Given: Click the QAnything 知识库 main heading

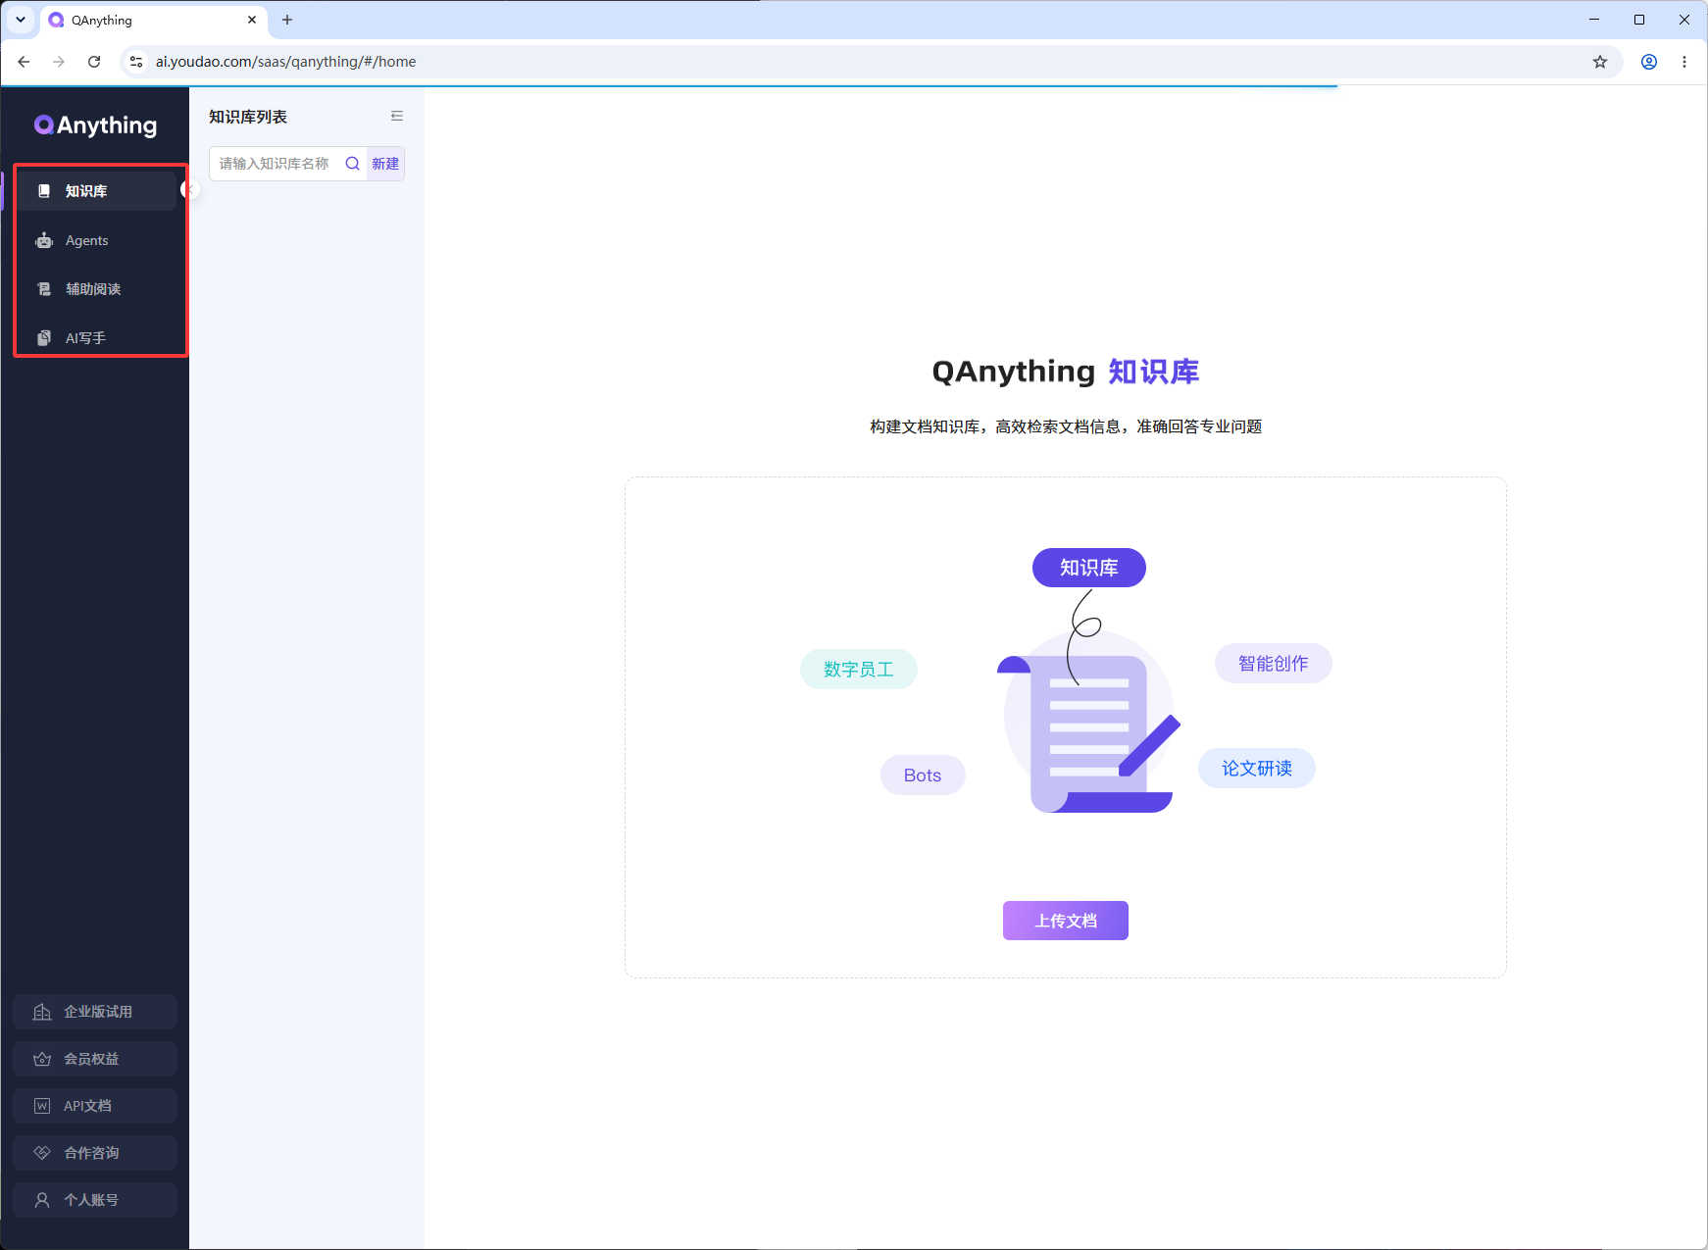Looking at the screenshot, I should point(1066,372).
